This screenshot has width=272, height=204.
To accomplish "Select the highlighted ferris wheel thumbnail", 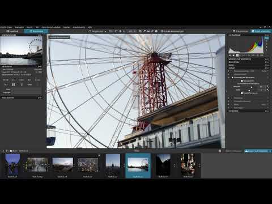I will (138, 165).
